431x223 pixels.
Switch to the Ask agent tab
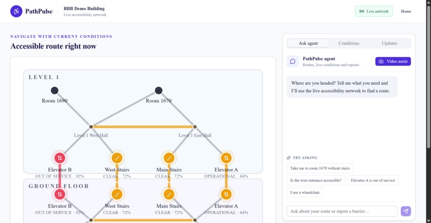[x=308, y=43]
